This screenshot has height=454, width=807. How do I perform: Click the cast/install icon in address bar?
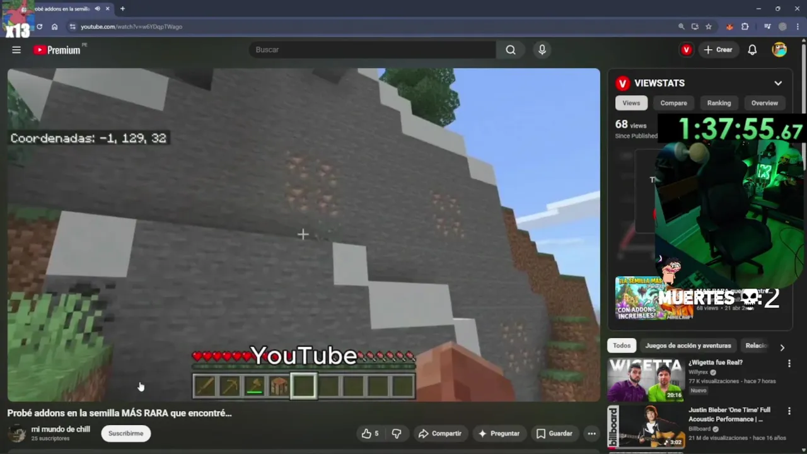[x=695, y=26]
